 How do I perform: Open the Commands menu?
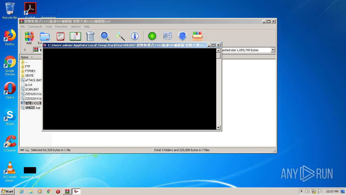[35, 27]
